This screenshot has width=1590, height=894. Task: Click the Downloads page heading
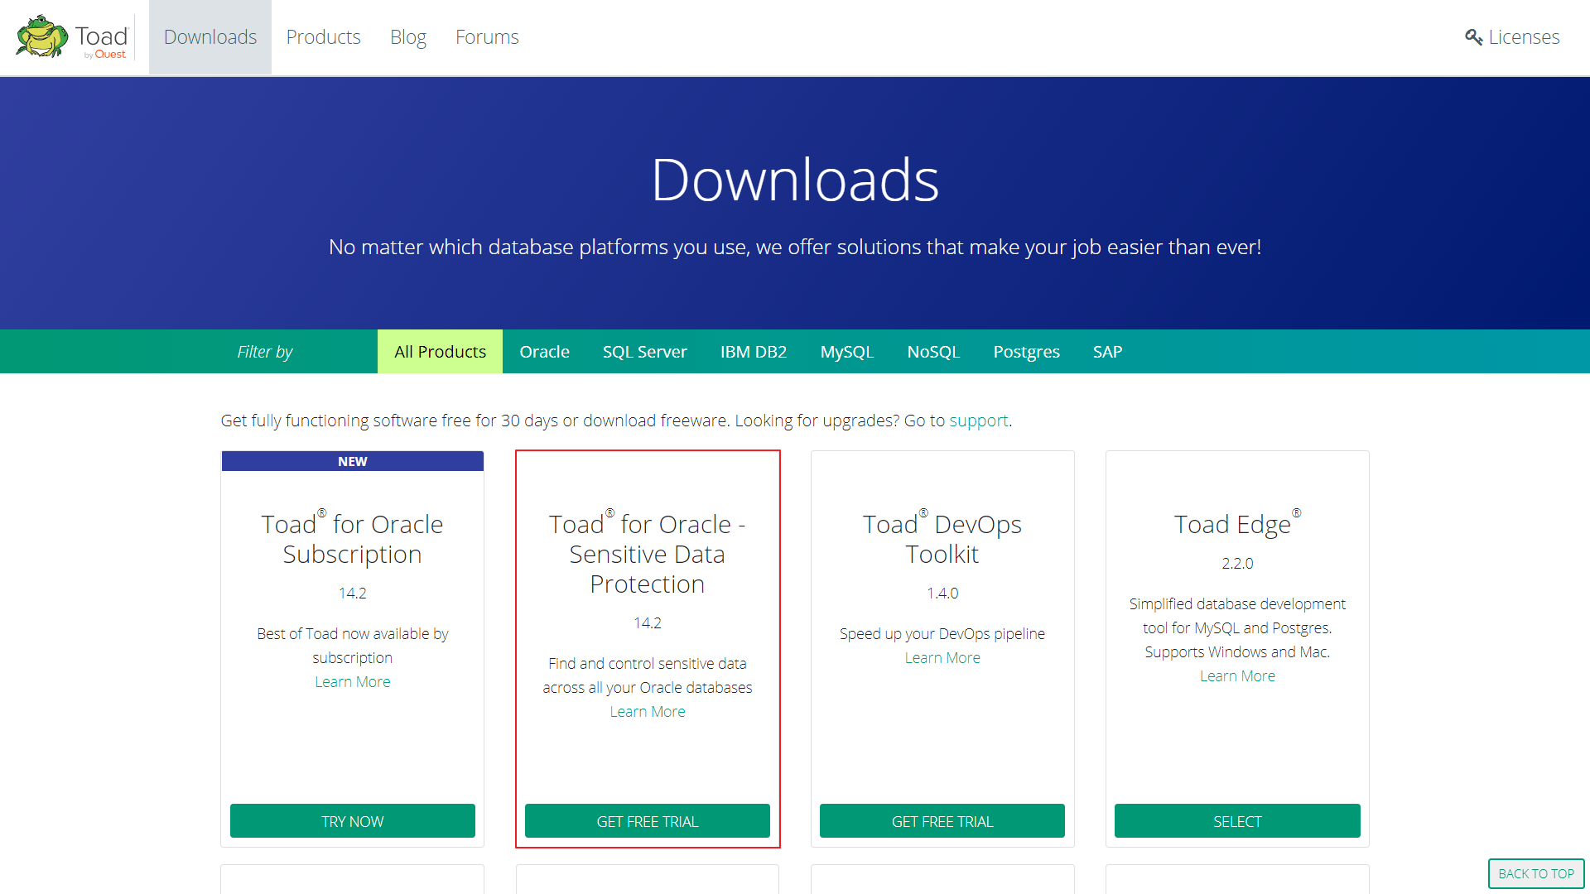point(795,180)
